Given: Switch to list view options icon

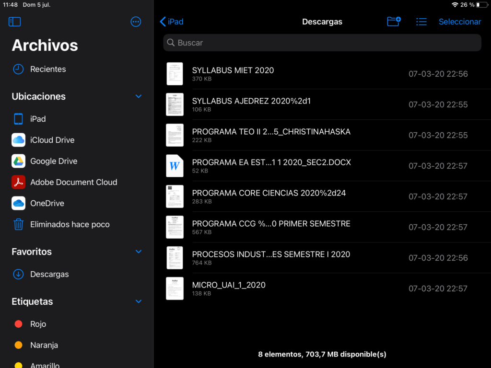Looking at the screenshot, I should 421,22.
